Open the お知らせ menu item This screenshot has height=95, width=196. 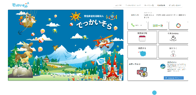pyautogui.click(x=118, y=6)
